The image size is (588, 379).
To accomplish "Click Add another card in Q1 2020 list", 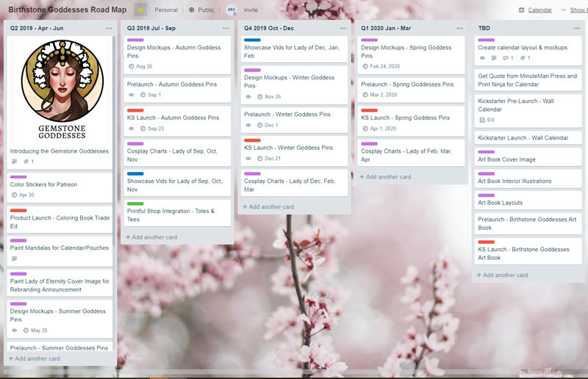I will click(385, 177).
